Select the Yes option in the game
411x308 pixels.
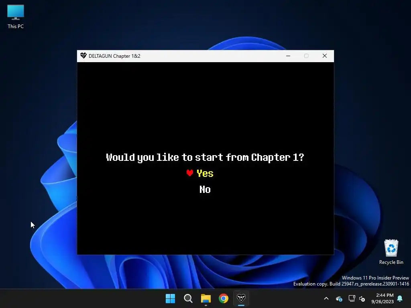click(205, 173)
